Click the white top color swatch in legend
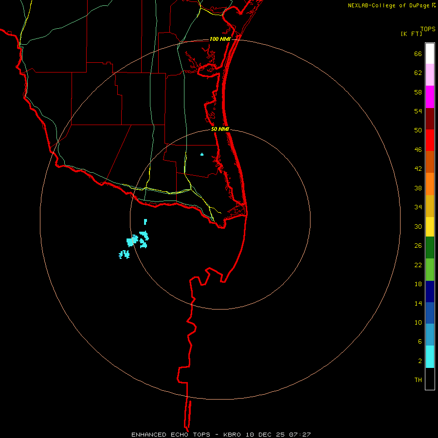Image resolution: width=438 pixels, height=438 pixels. point(430,54)
